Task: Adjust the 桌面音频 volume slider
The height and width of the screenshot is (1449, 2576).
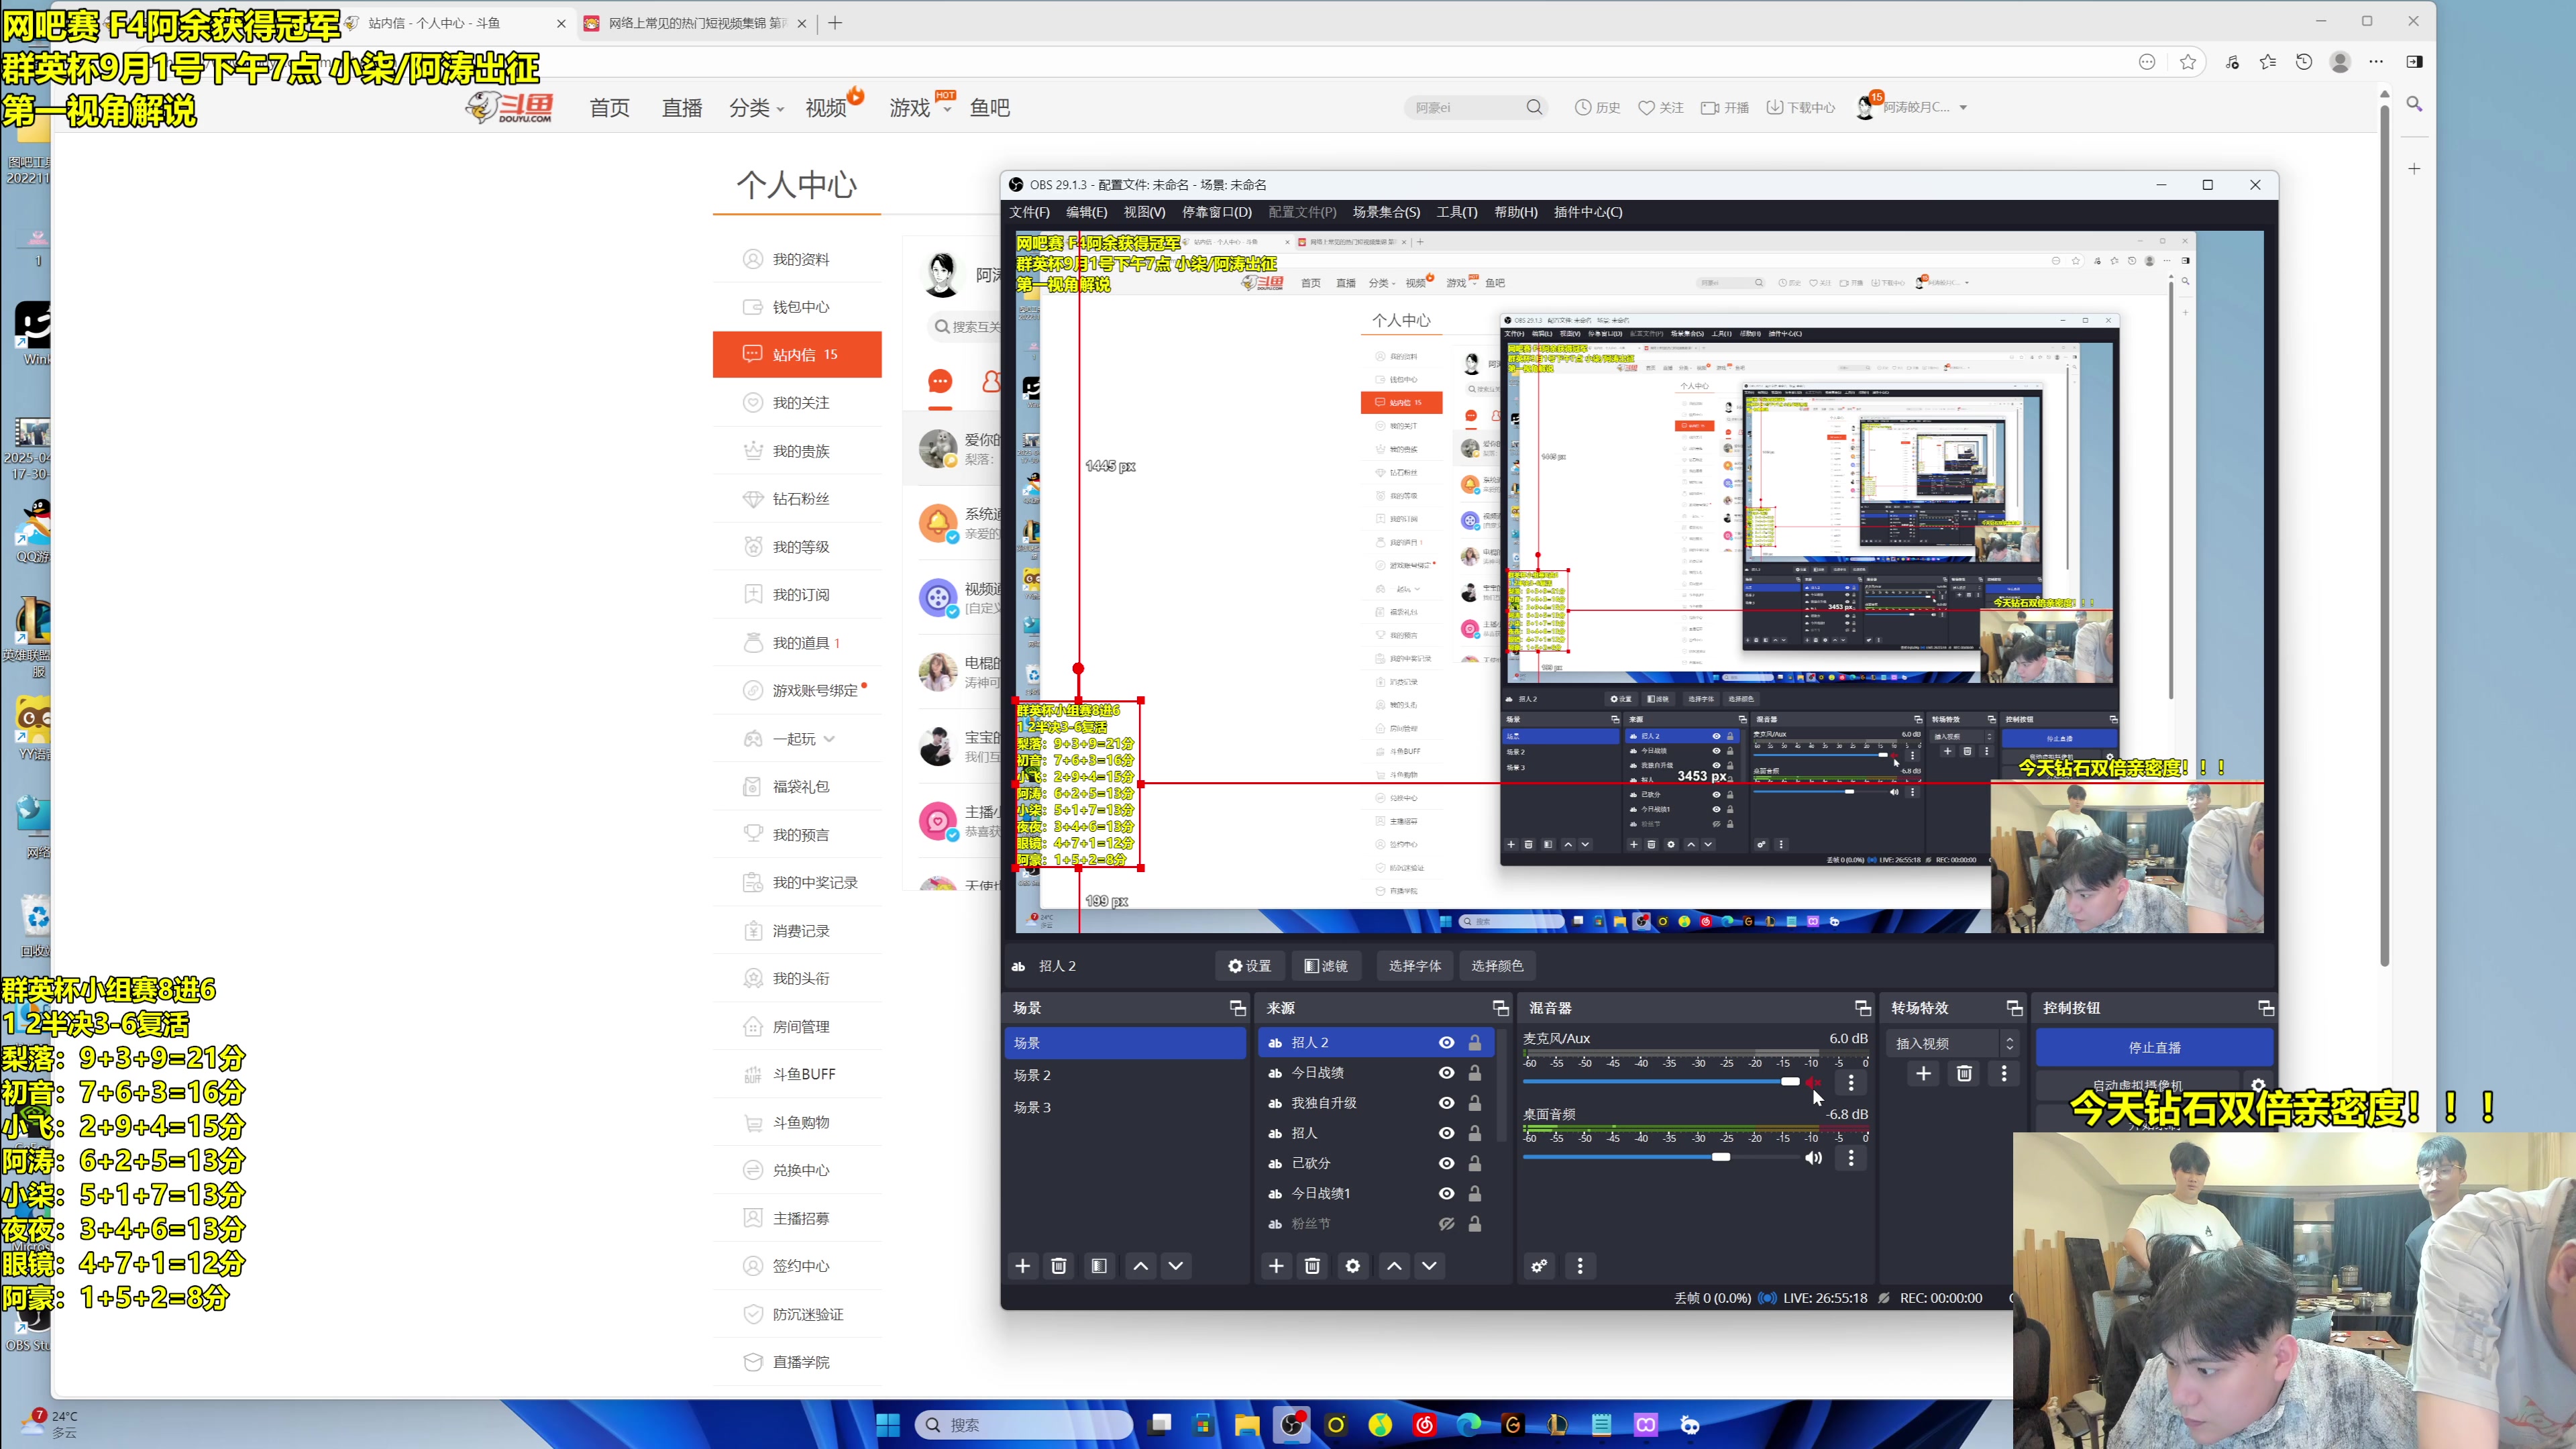Action: point(1660,1158)
